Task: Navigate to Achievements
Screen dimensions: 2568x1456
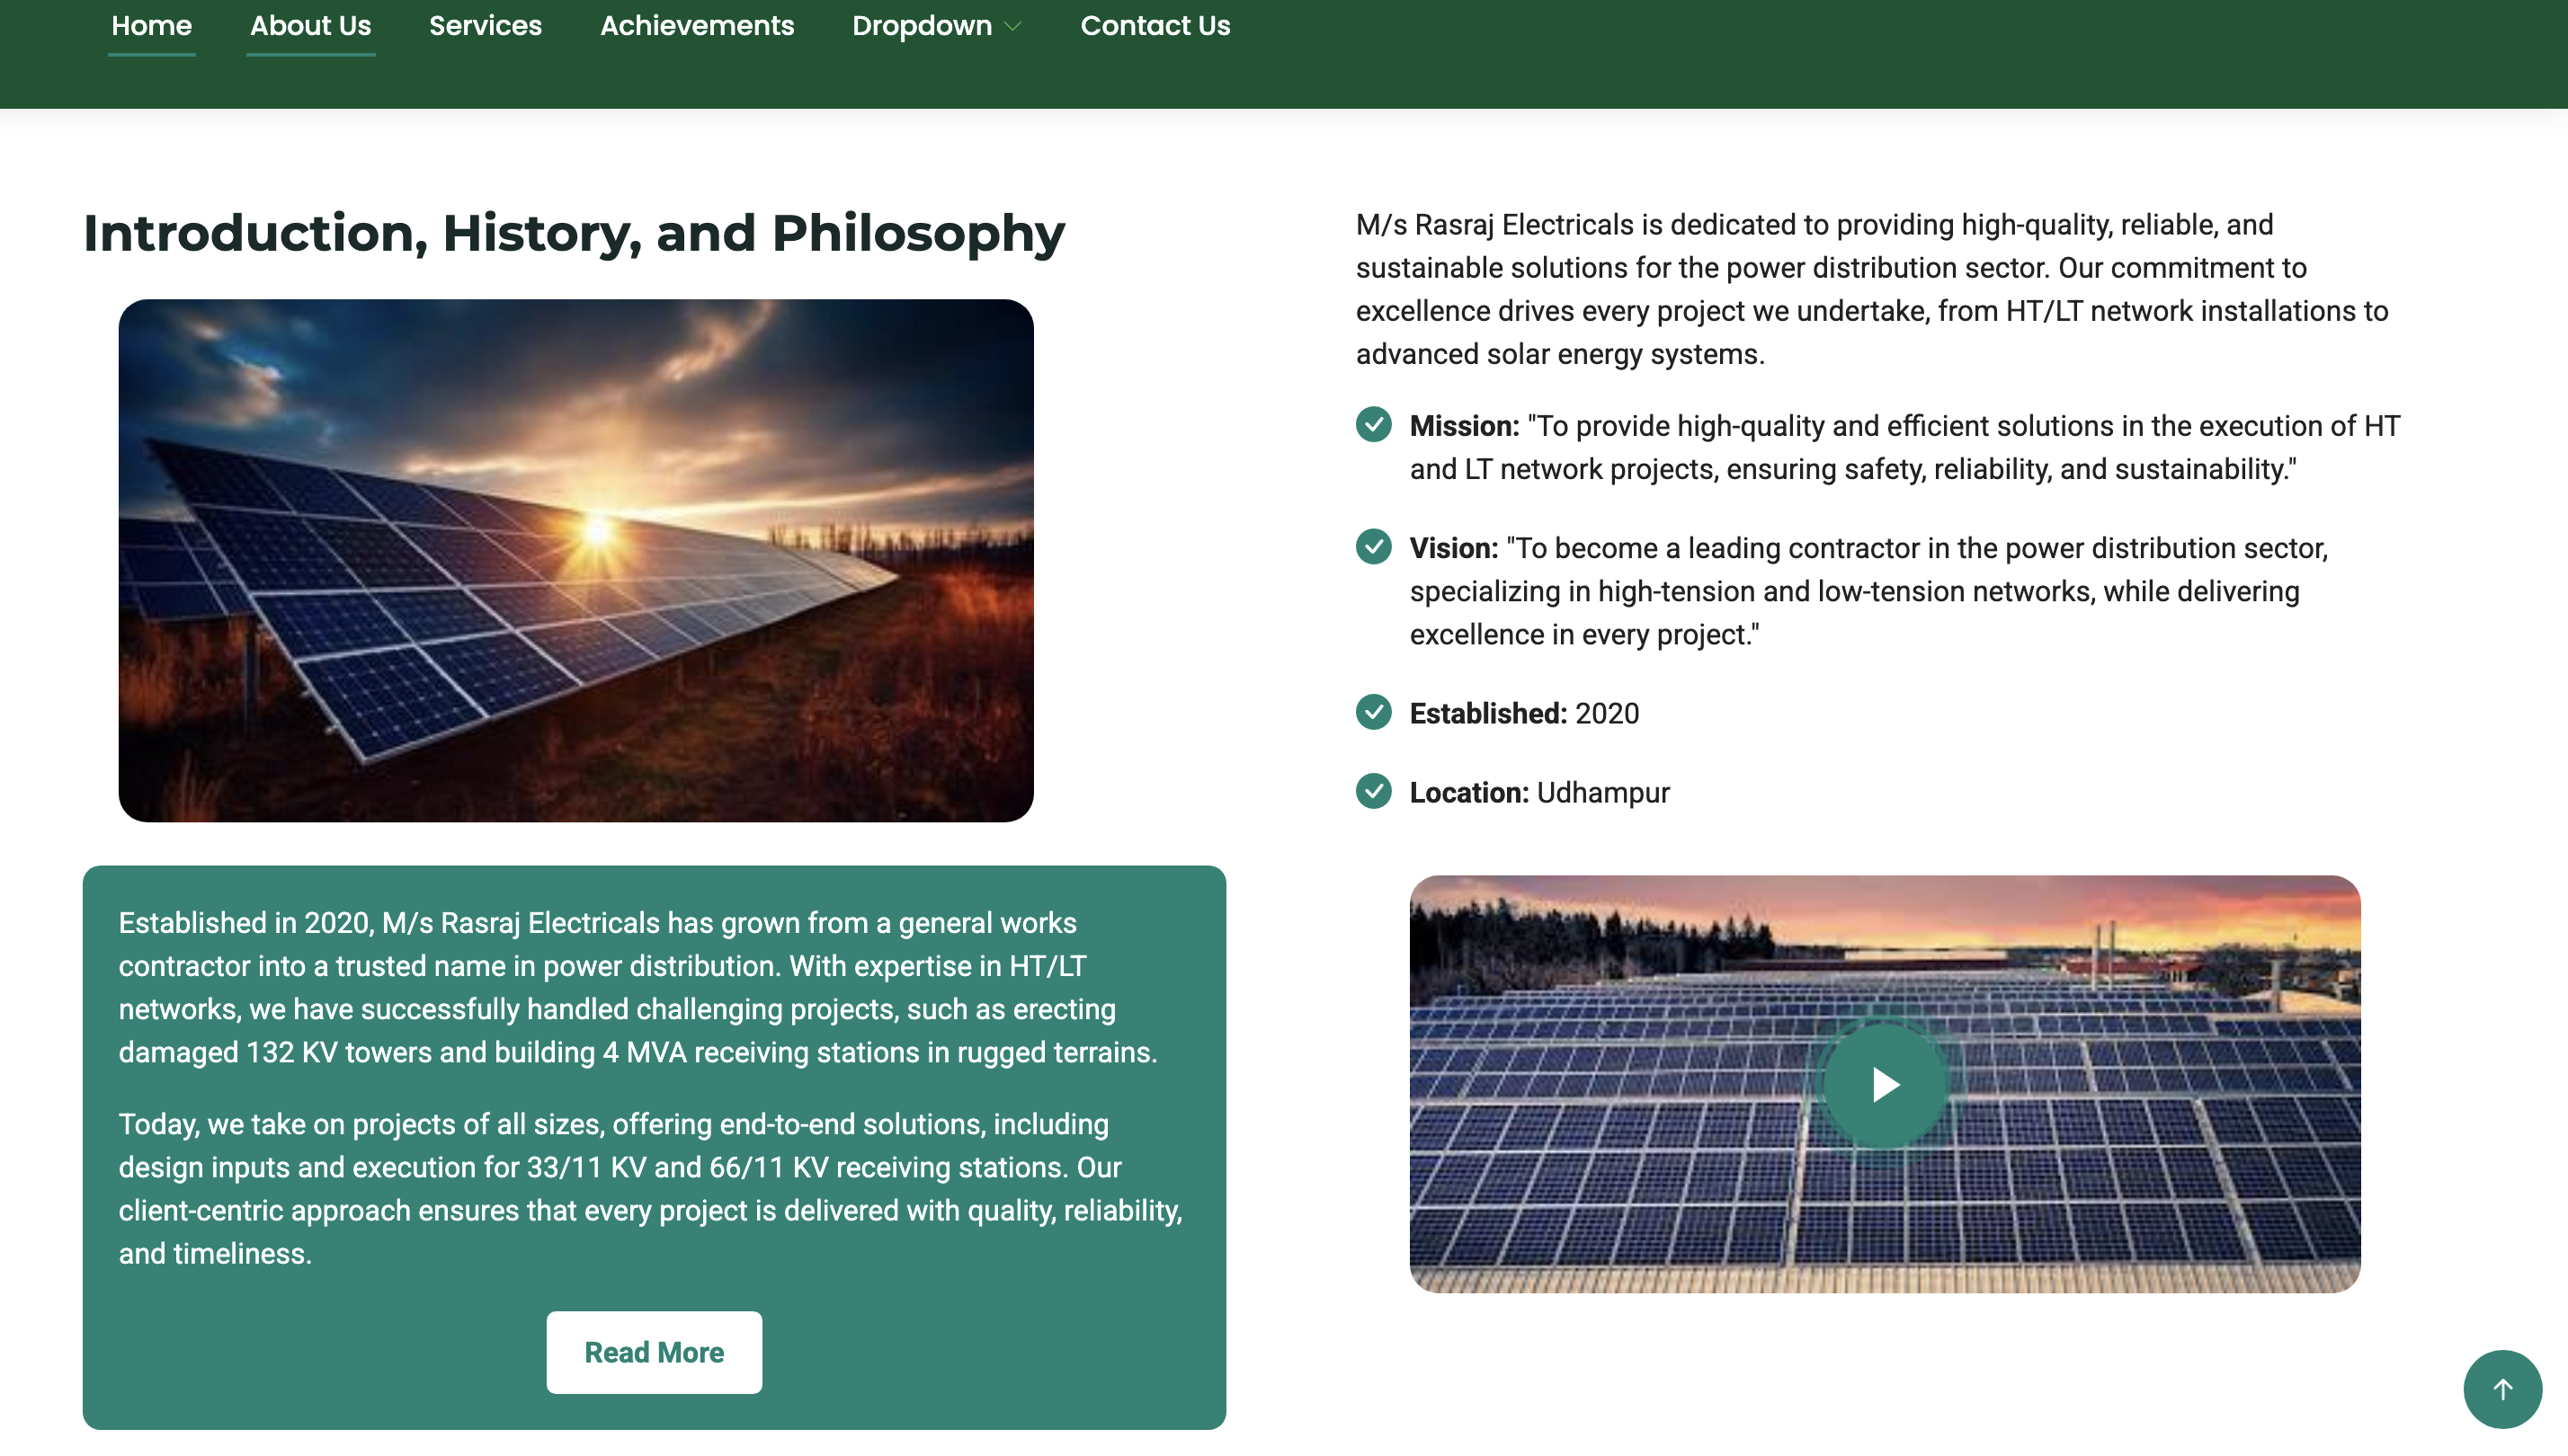Action: point(696,26)
